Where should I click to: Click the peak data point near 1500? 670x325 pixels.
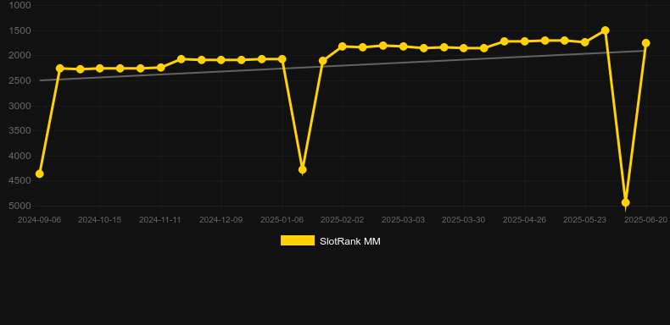click(605, 30)
